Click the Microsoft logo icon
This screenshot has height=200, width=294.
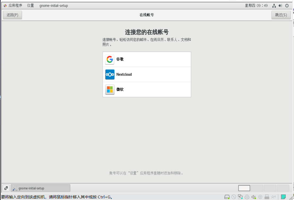pos(110,90)
